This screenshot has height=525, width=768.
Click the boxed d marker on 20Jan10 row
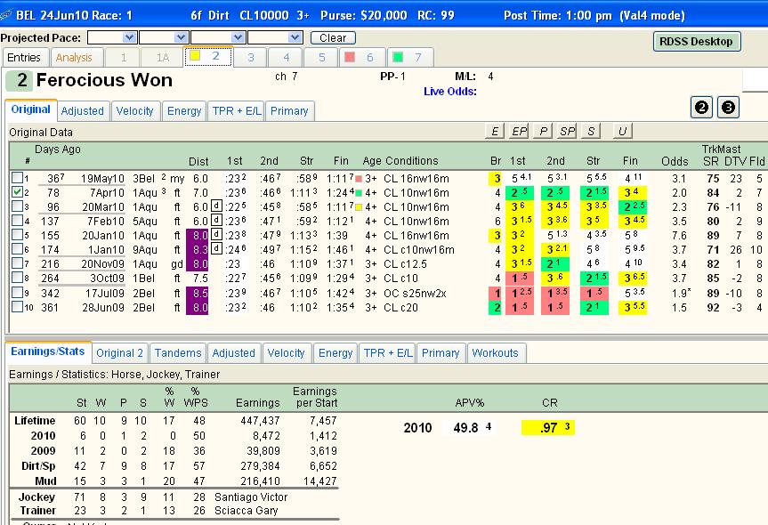[x=216, y=234]
